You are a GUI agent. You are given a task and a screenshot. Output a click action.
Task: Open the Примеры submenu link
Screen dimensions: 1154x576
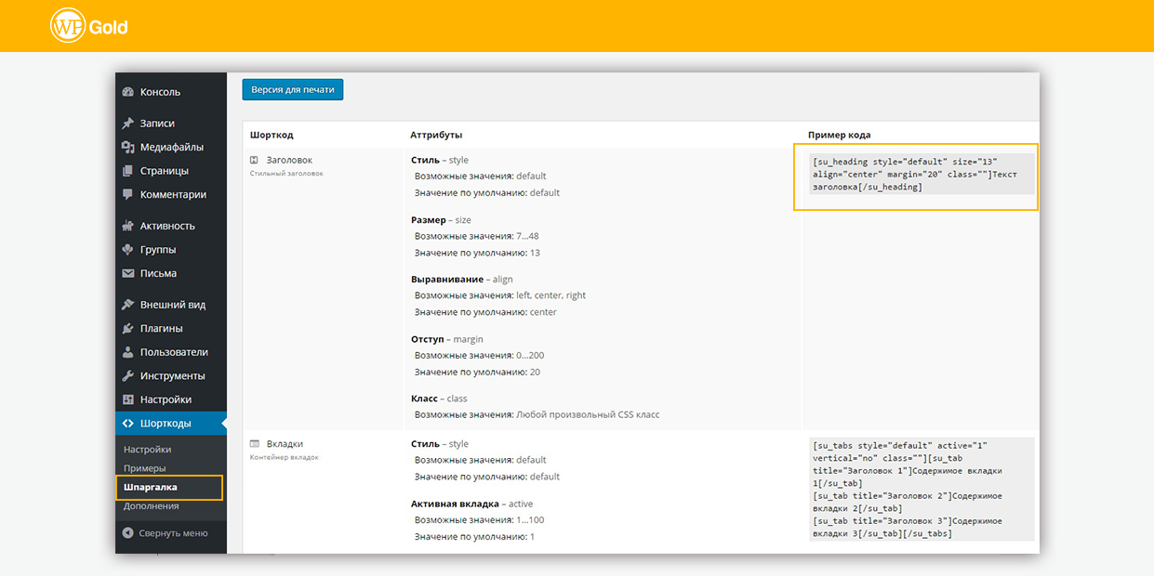click(x=145, y=468)
